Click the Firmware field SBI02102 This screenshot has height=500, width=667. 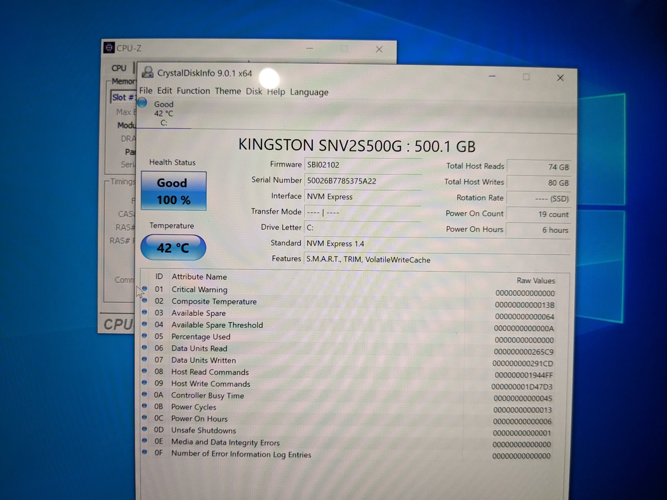363,165
